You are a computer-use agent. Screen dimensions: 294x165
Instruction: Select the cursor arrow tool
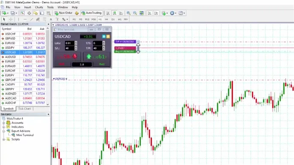(4, 19)
